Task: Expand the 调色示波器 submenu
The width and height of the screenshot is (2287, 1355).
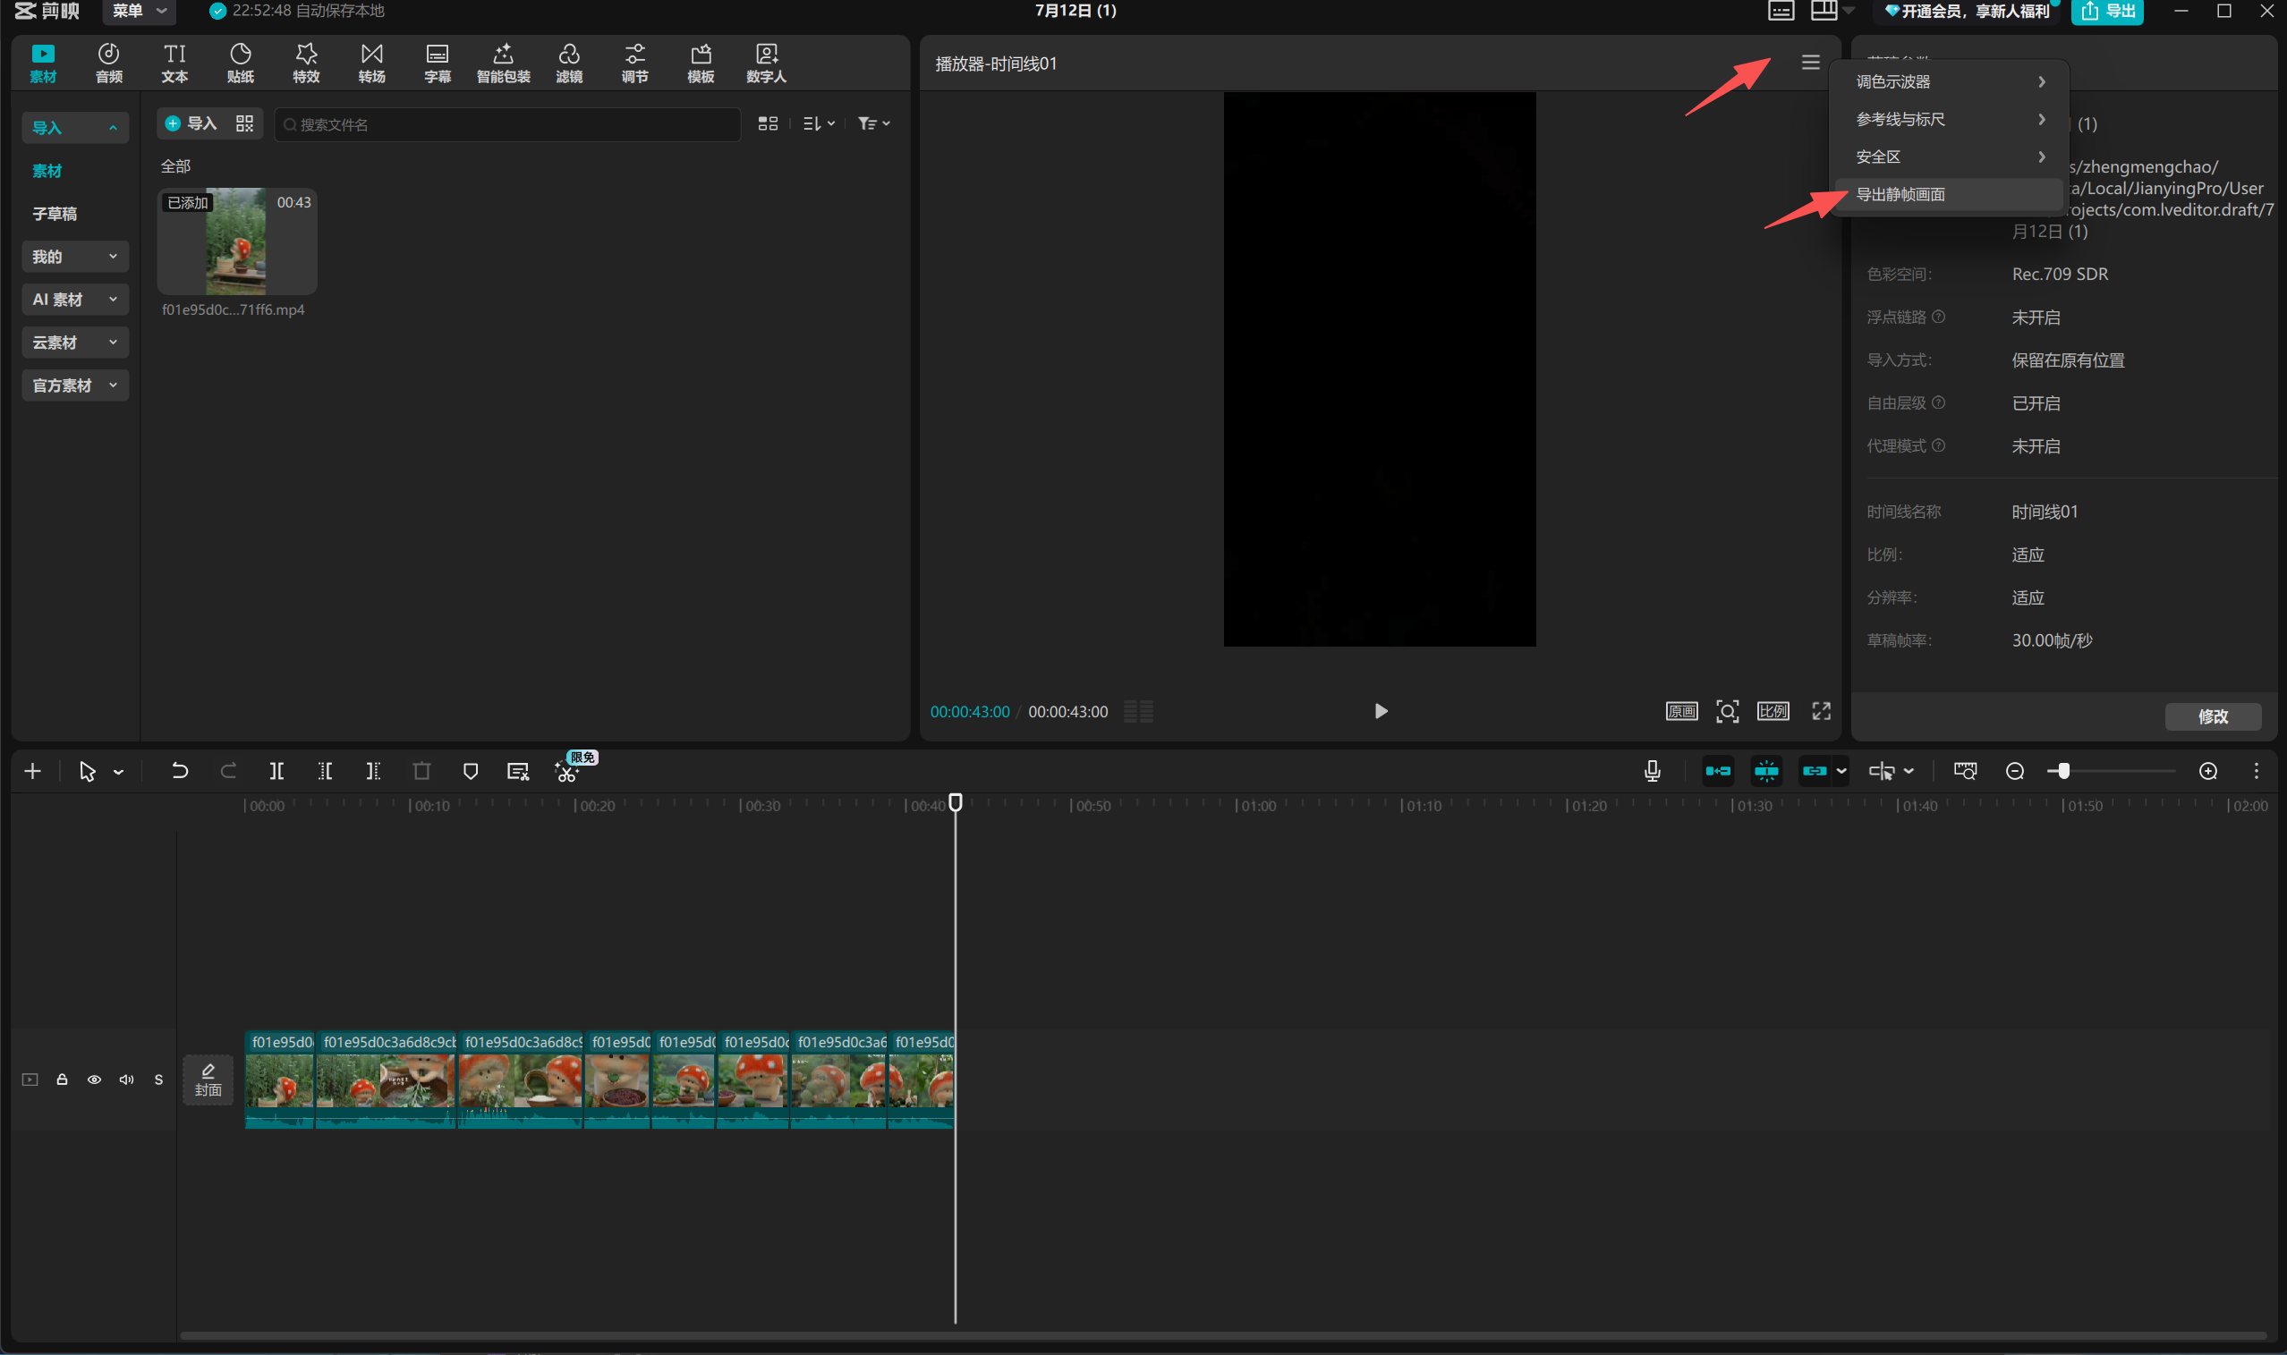Action: click(x=1948, y=82)
